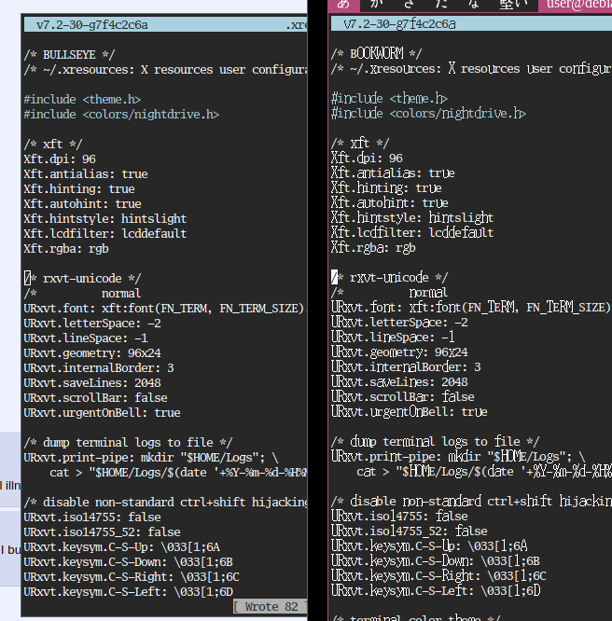Click '#include <theme.h>' in the right terminal
The image size is (612, 621).
coord(389,98)
